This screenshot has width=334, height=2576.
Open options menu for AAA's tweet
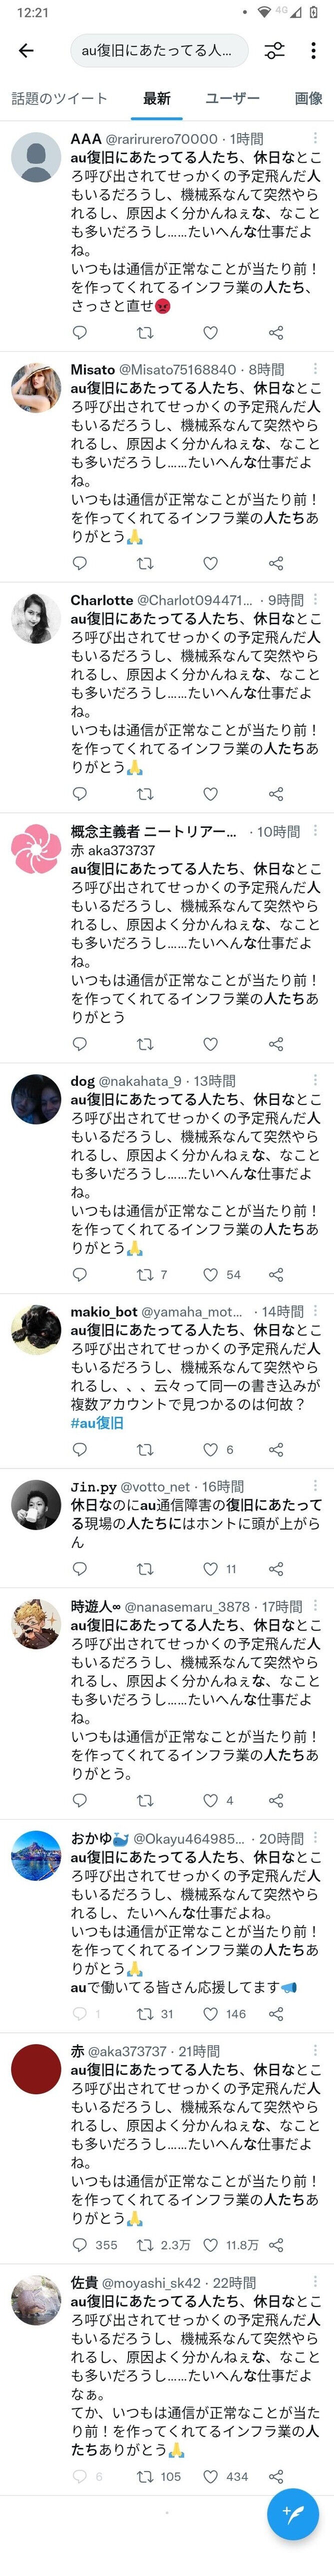click(x=315, y=138)
